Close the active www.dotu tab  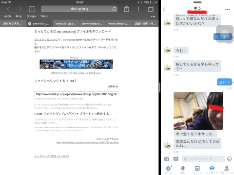point(30,24)
